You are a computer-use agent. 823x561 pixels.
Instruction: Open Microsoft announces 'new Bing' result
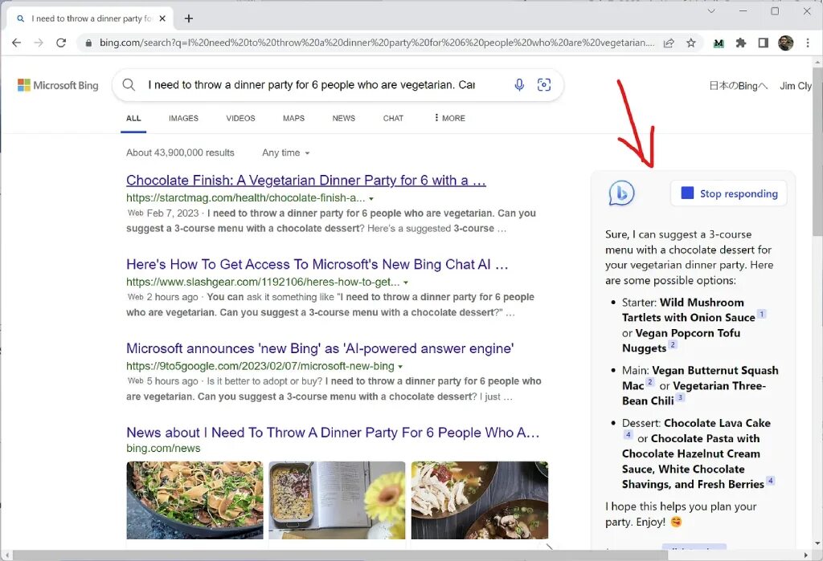pos(320,348)
